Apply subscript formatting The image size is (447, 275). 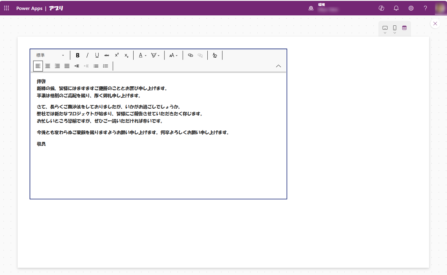126,55
